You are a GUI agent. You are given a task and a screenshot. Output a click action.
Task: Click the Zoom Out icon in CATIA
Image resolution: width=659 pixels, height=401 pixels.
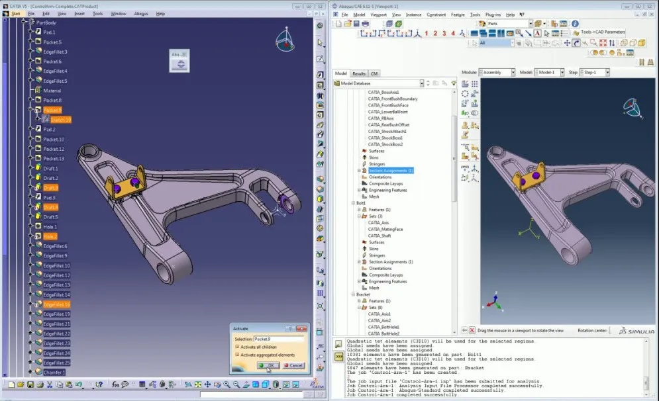(x=236, y=384)
